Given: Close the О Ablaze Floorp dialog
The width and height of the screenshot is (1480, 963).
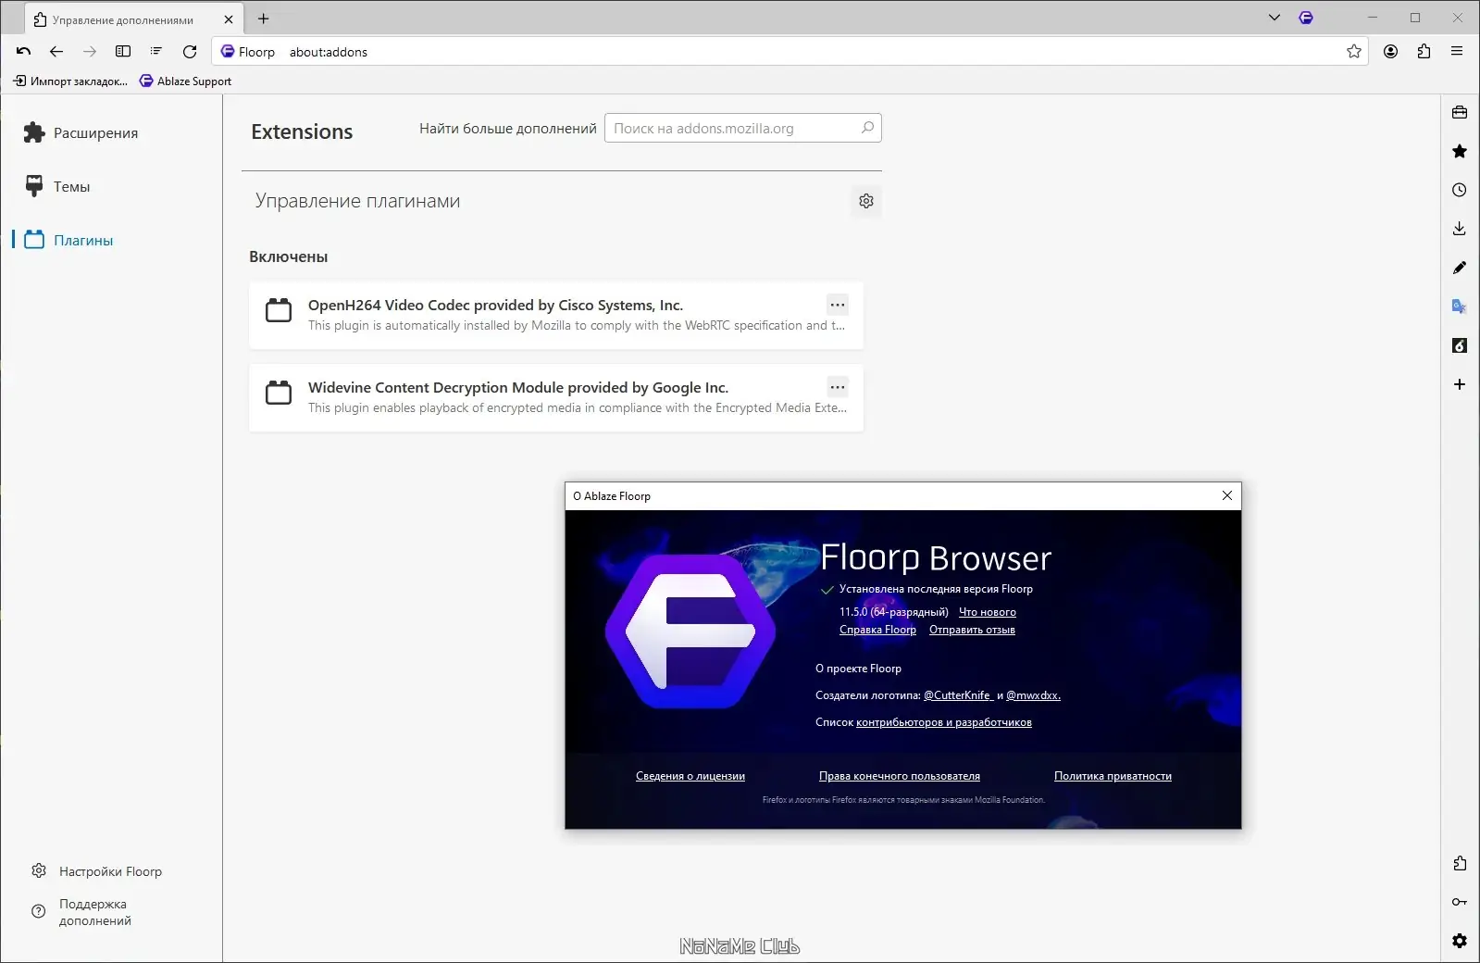Looking at the screenshot, I should [1227, 495].
